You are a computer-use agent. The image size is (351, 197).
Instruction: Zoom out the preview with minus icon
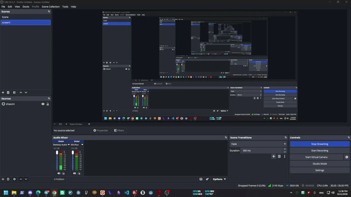(x=54, y=124)
